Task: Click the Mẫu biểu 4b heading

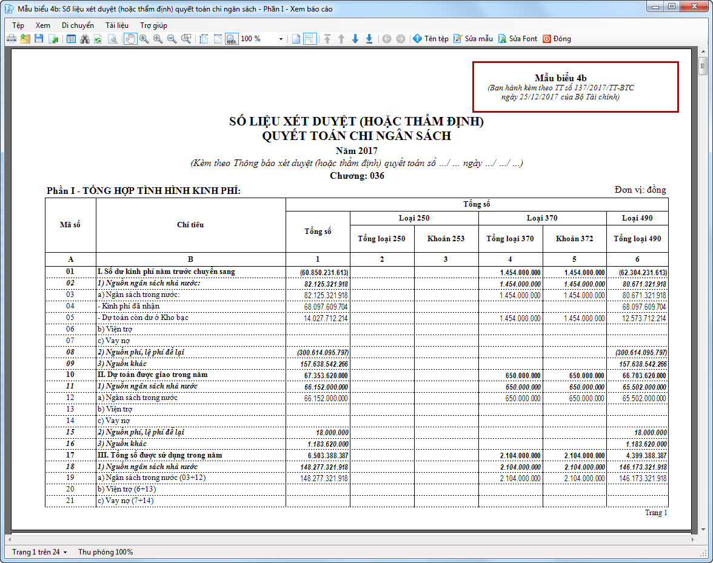Action: pyautogui.click(x=561, y=78)
